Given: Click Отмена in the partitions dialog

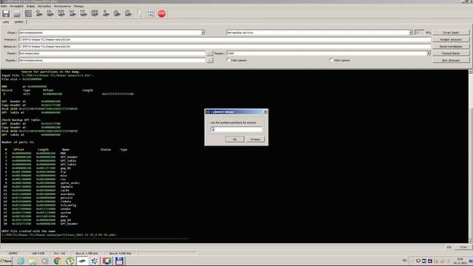Looking at the screenshot, I should 255,140.
